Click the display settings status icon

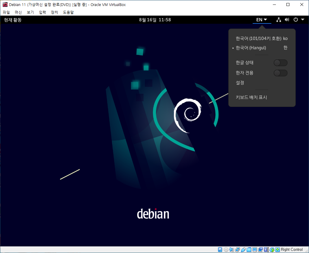point(254,249)
